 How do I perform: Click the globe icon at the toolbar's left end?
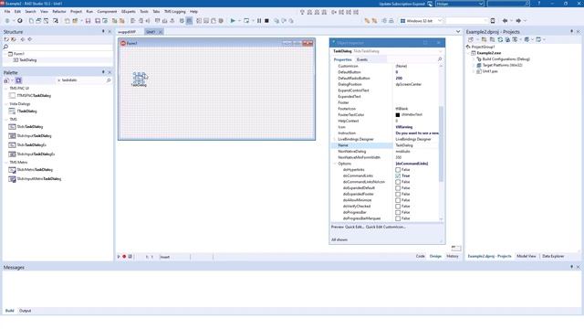pyautogui.click(x=7, y=21)
